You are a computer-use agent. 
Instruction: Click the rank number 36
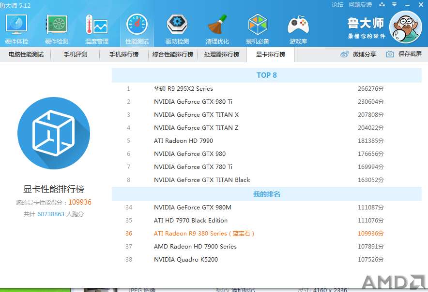point(129,234)
